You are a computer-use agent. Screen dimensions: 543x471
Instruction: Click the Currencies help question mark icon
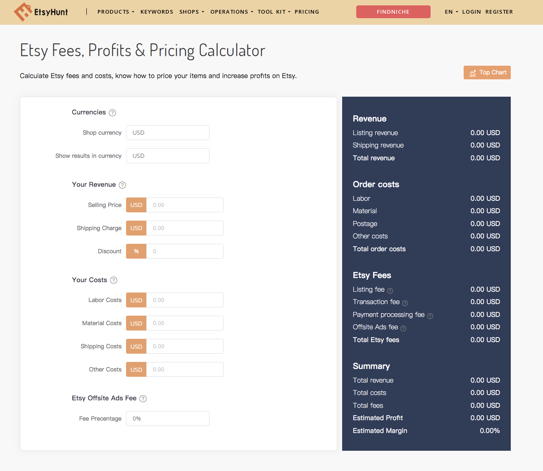point(112,113)
